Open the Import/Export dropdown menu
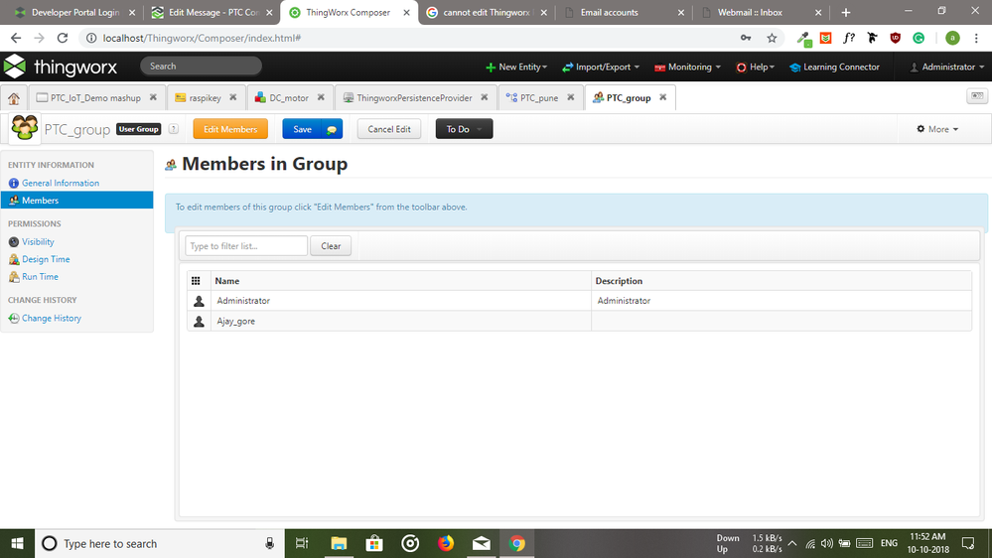Image resolution: width=992 pixels, height=558 pixels. tap(601, 68)
